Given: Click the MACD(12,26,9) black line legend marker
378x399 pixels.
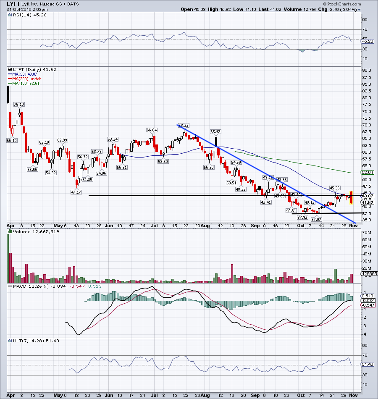Looking at the screenshot, I should tap(10, 286).
